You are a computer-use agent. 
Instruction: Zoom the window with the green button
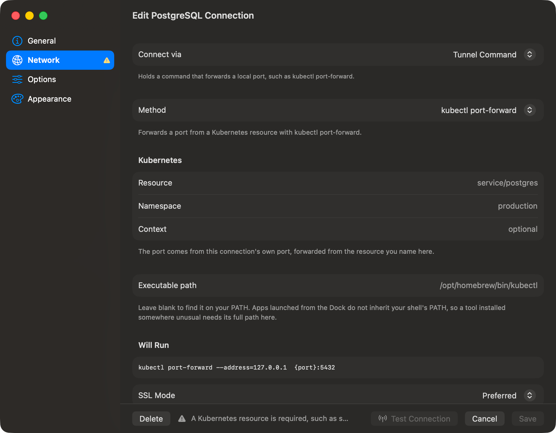pos(43,15)
